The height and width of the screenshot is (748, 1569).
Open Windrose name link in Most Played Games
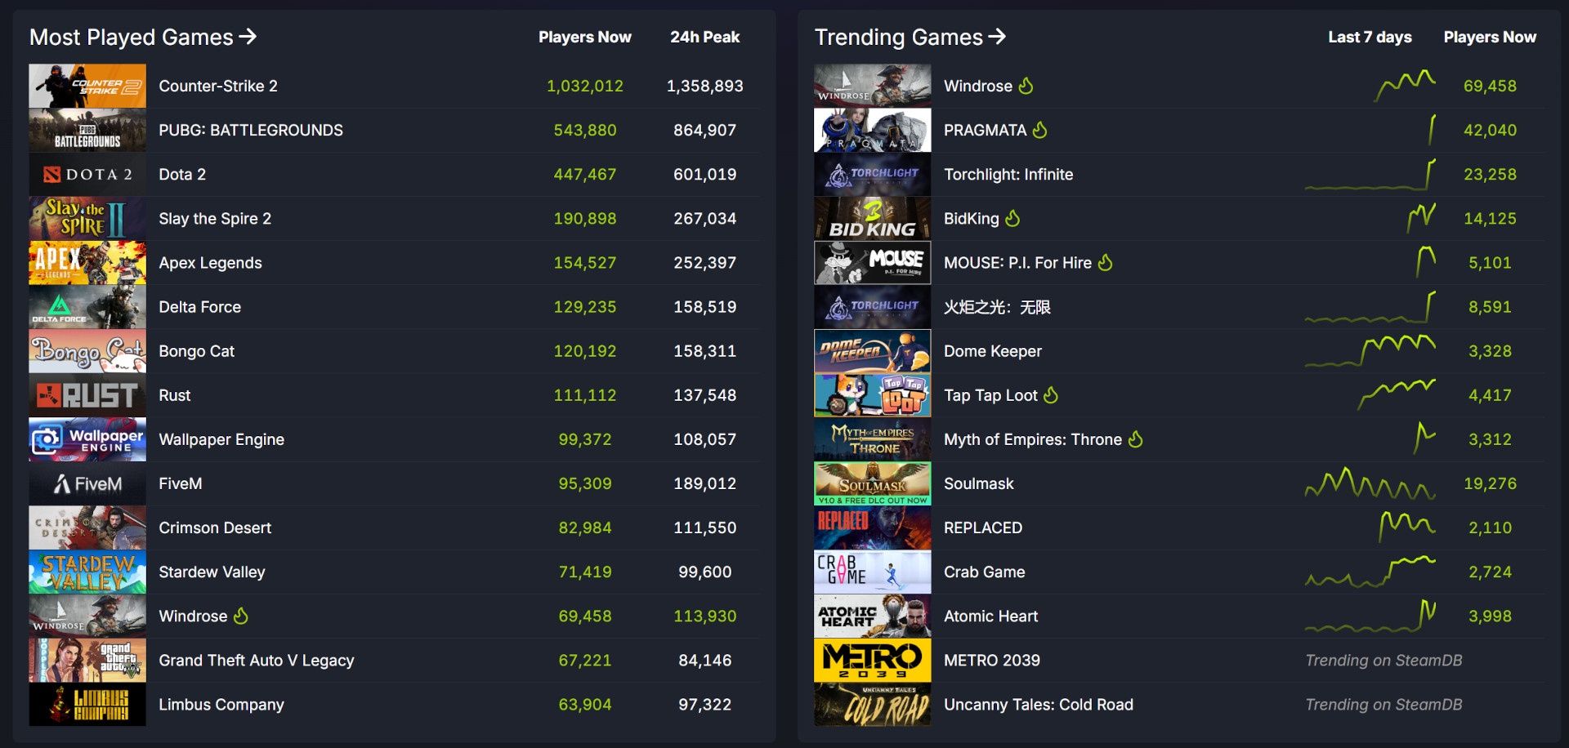(x=193, y=616)
